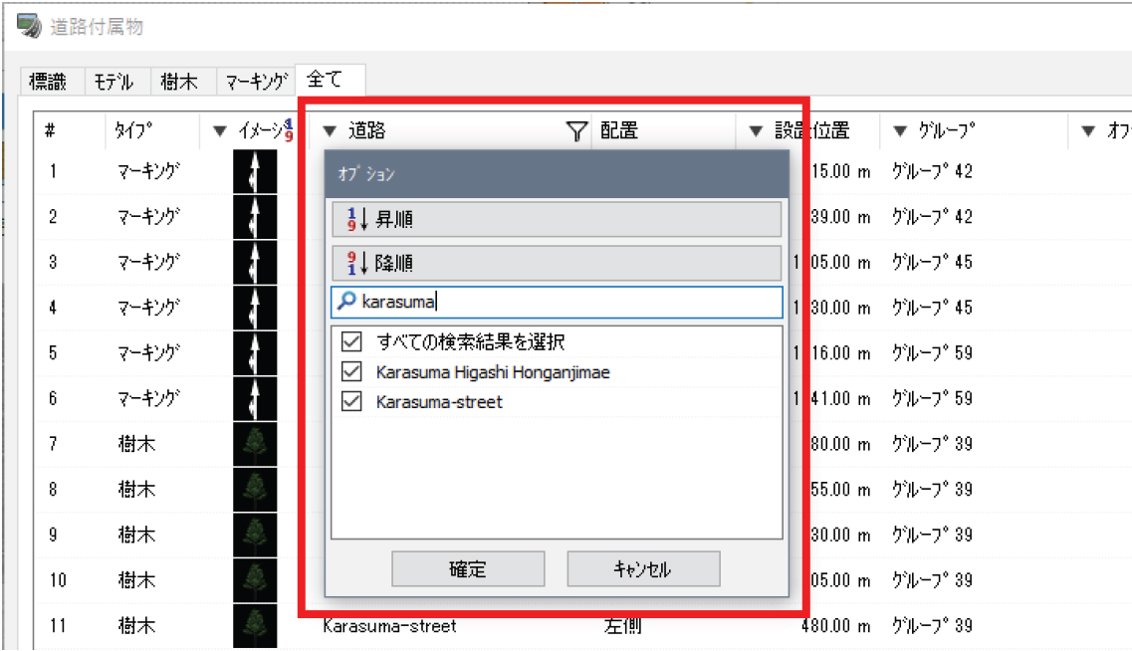1132x651 pixels.
Task: Click row 5 グループ 59 cell
Action: (x=933, y=353)
